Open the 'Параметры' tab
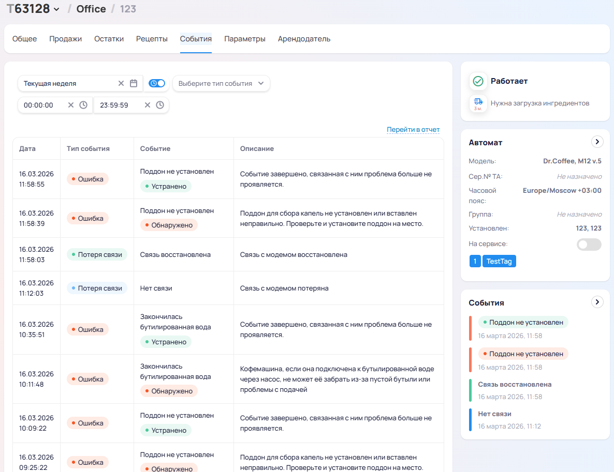The width and height of the screenshot is (614, 472). point(245,39)
